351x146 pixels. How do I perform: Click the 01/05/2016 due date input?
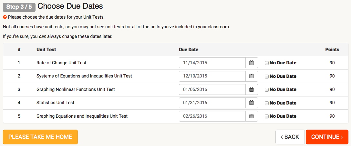click(212, 90)
